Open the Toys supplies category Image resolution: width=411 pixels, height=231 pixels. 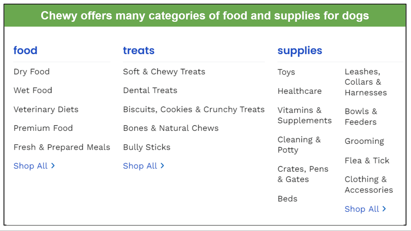point(286,72)
